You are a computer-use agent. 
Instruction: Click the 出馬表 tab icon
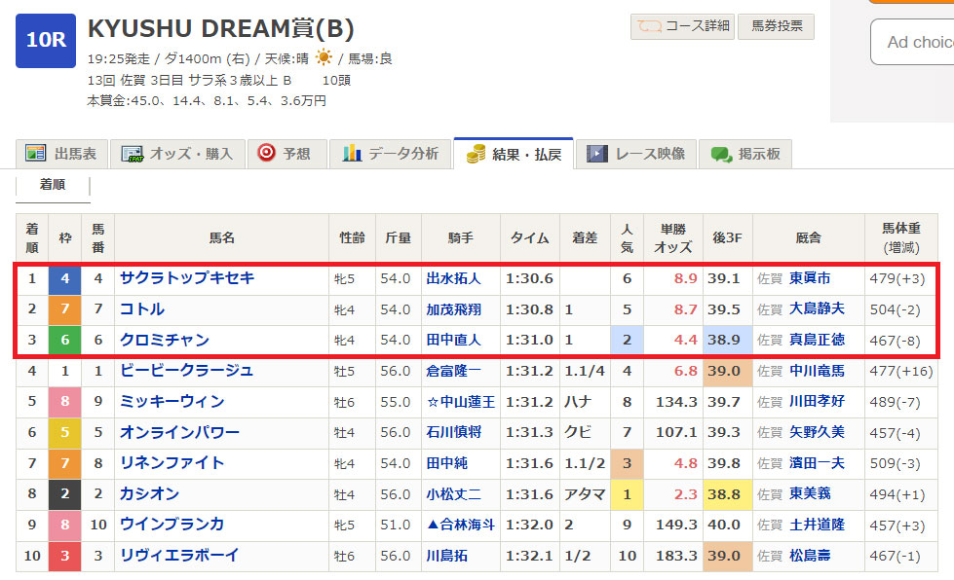36,154
